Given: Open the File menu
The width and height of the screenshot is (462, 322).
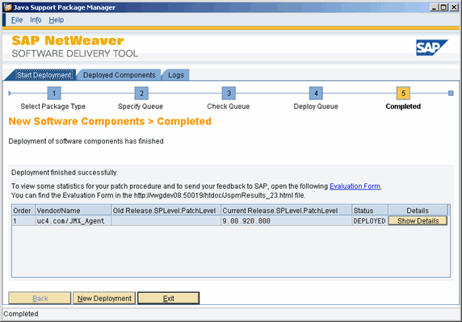Looking at the screenshot, I should pyautogui.click(x=17, y=19).
